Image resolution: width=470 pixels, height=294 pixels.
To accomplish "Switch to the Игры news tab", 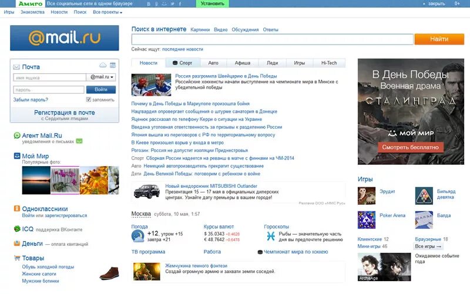I will click(x=299, y=63).
